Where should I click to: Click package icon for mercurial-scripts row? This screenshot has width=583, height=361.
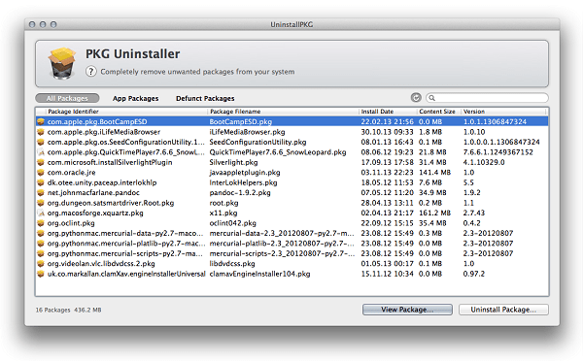point(41,253)
